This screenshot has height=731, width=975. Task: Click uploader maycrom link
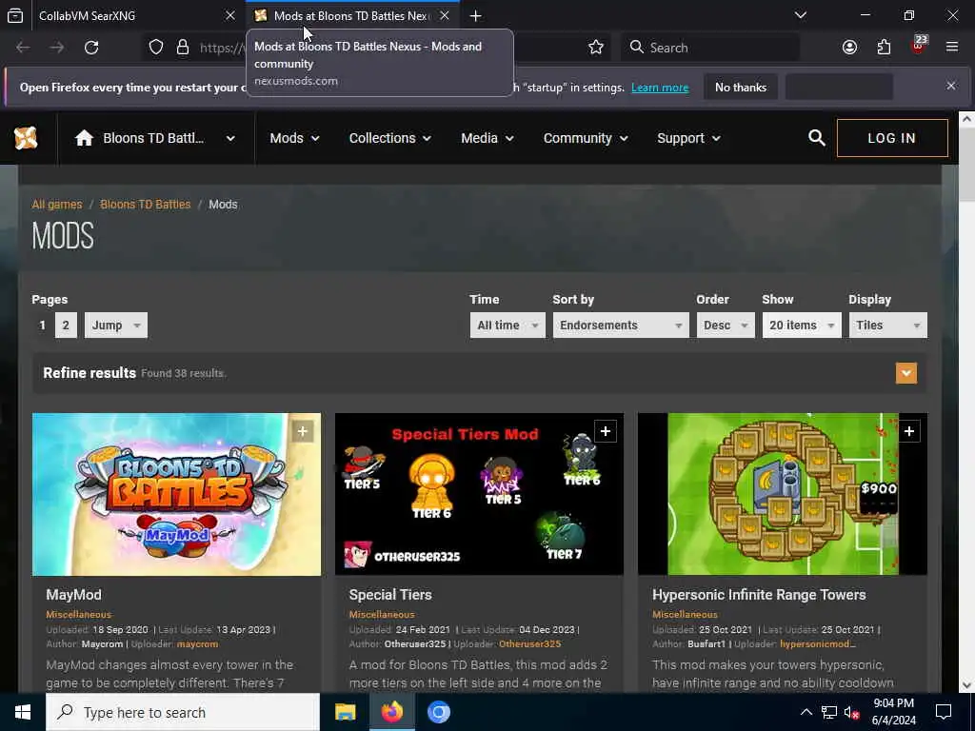[197, 644]
